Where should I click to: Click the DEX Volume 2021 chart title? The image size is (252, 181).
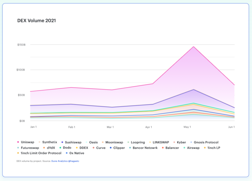(x=37, y=21)
